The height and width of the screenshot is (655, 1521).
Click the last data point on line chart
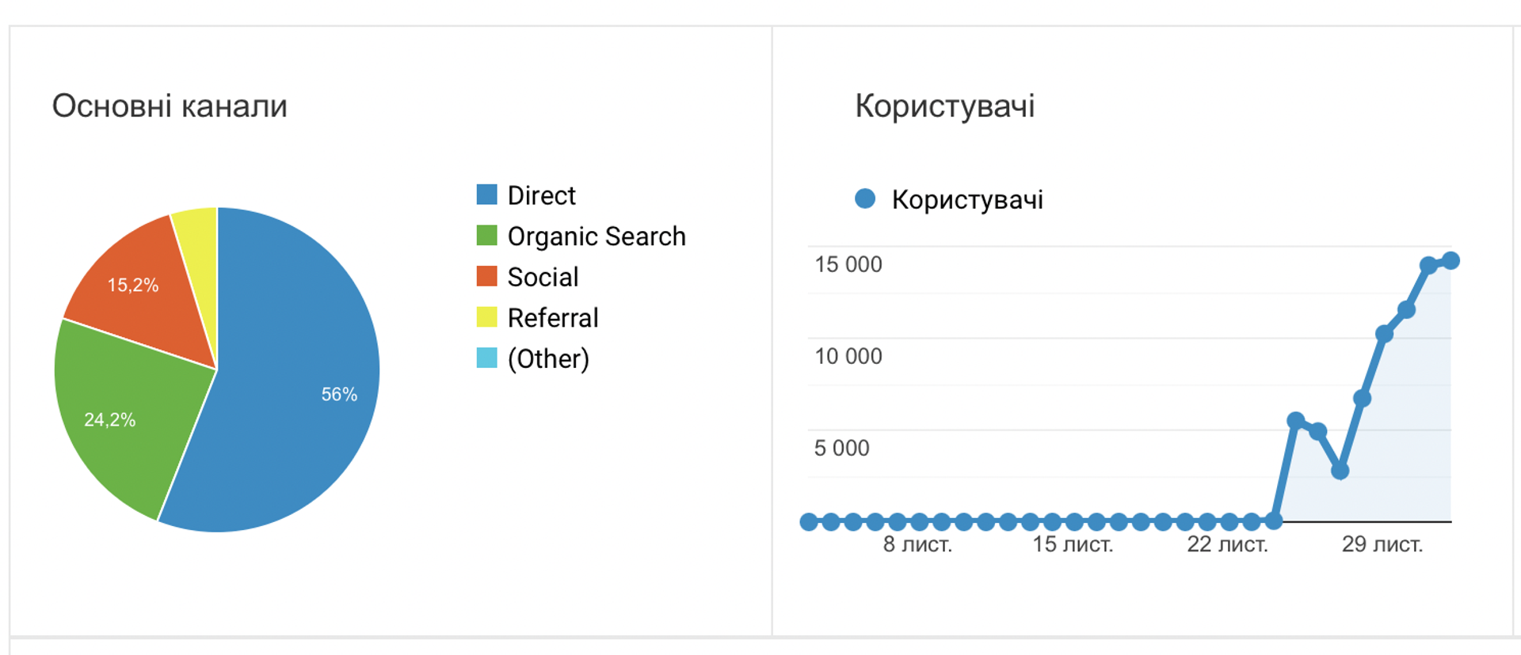click(x=1450, y=260)
